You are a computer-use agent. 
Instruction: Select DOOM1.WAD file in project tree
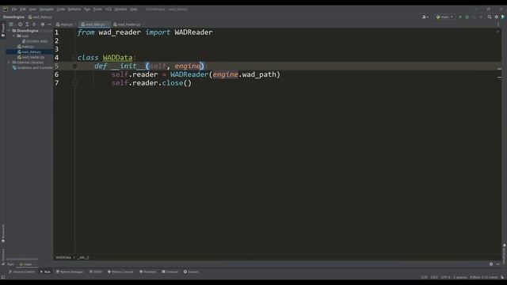coord(35,41)
